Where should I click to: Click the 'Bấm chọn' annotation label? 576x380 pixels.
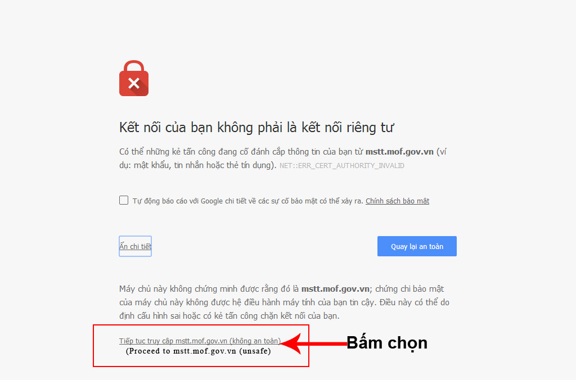point(387,343)
